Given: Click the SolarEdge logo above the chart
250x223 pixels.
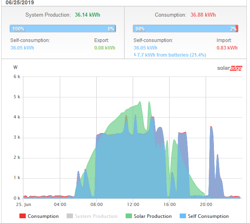Looking at the screenshot, I should (x=229, y=68).
